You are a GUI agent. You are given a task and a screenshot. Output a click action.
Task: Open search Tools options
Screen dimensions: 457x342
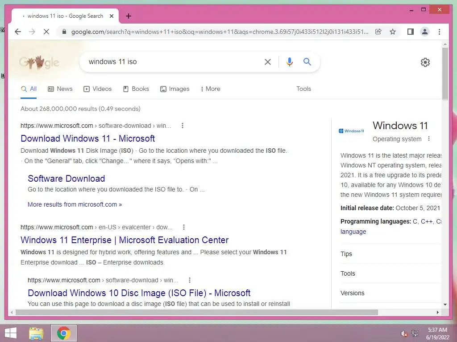click(303, 89)
